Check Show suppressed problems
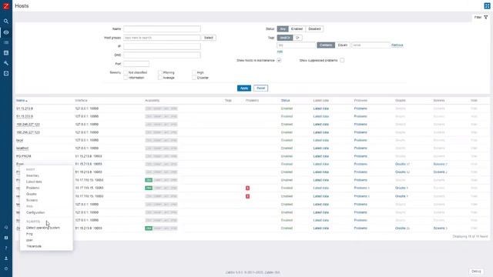 coord(342,60)
